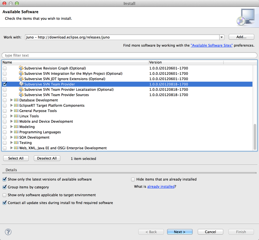The width and height of the screenshot is (259, 240).
Task: Click the Work with URL input field
Action: tap(122, 37)
